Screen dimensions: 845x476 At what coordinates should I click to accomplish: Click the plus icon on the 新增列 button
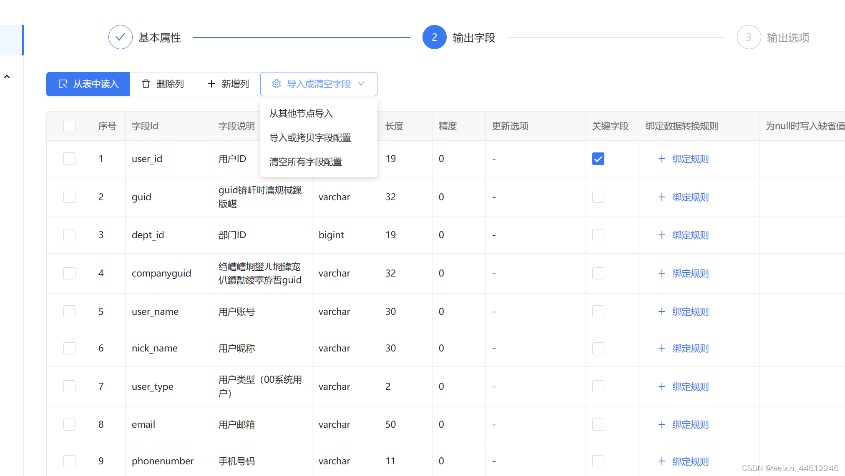coord(211,84)
